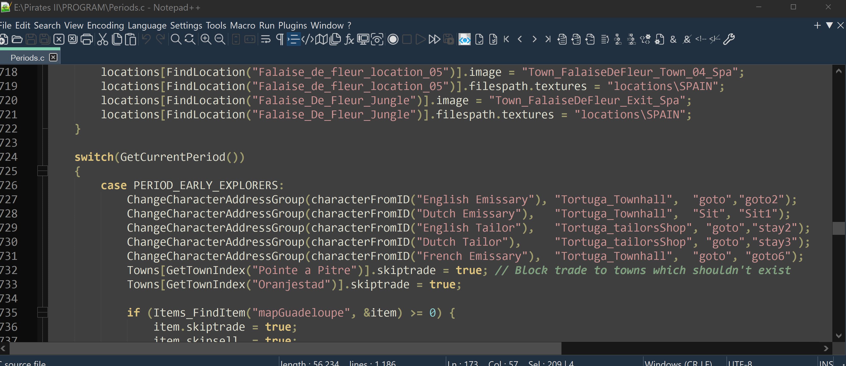Click the Open file folder icon
This screenshot has width=846, height=366.
click(17, 39)
